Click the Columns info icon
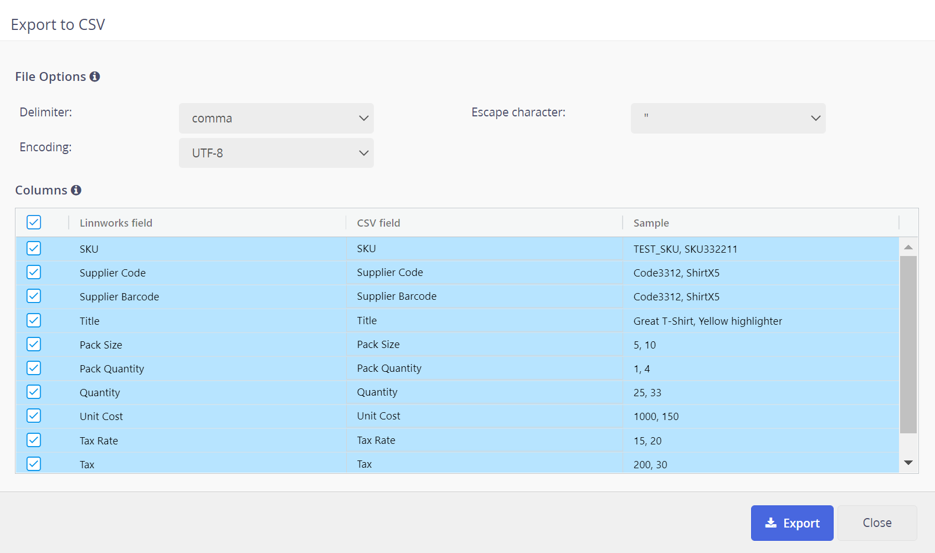The height and width of the screenshot is (553, 935). point(76,190)
